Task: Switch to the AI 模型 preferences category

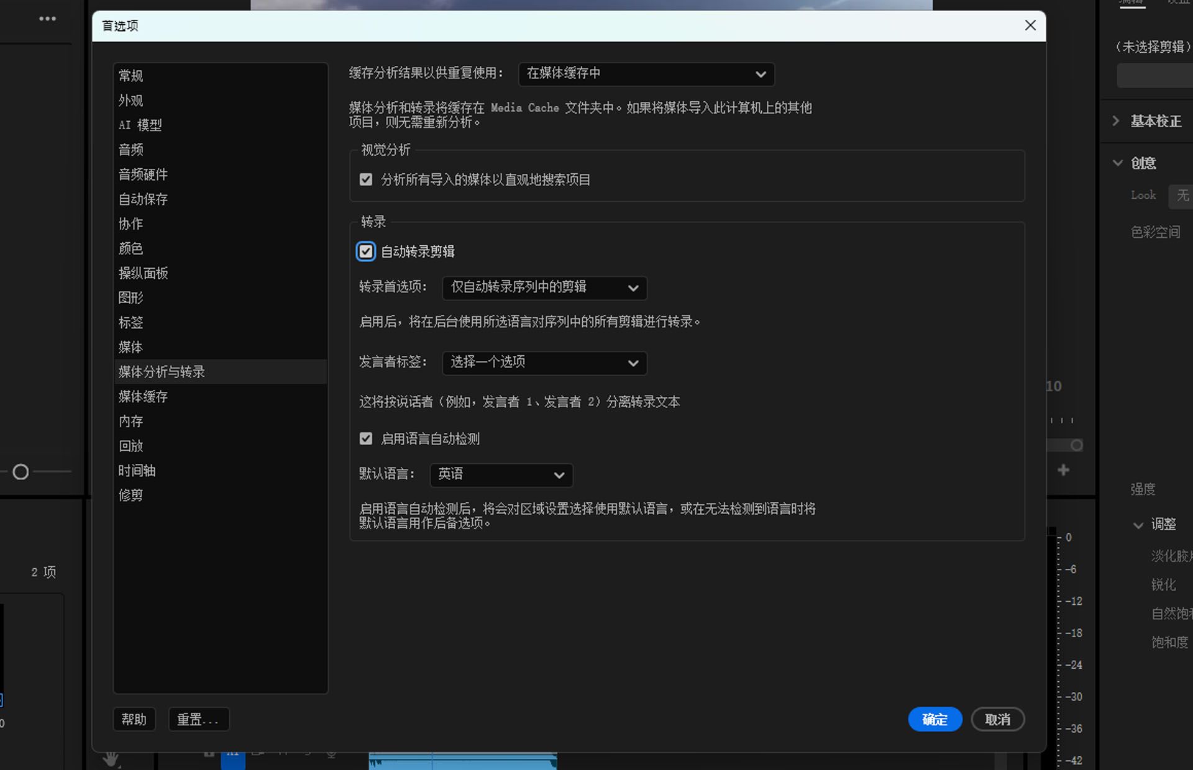Action: (x=140, y=125)
